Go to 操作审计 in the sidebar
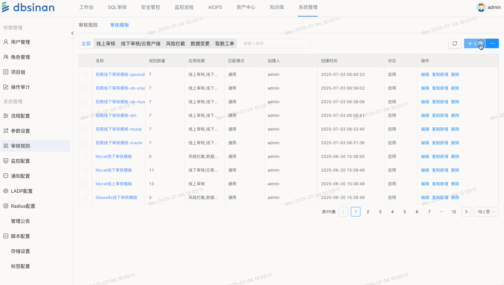Image resolution: width=504 pixels, height=285 pixels. coord(20,87)
